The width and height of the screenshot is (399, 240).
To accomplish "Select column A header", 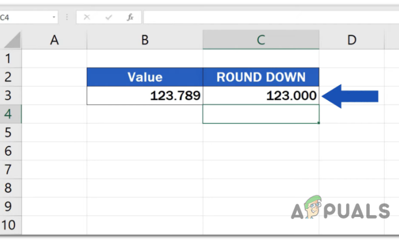I will (54, 40).
